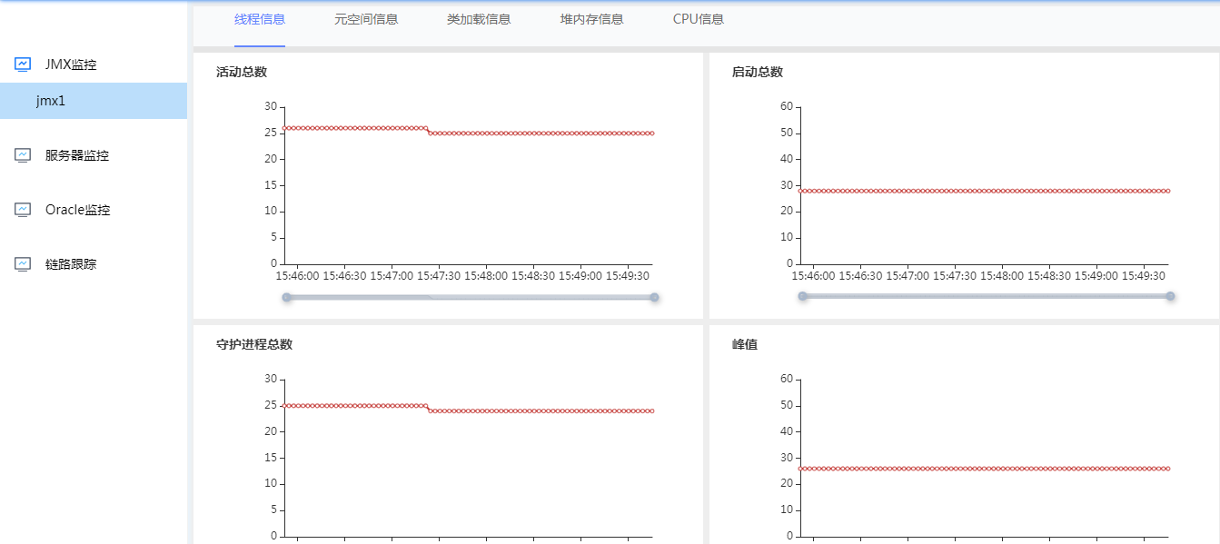
Task: Open the 堆内存信息 tab
Action: pos(591,19)
